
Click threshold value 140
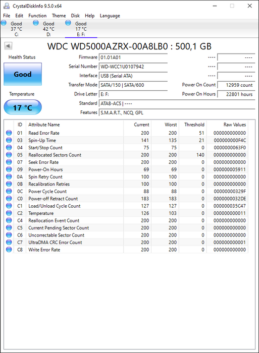pyautogui.click(x=200, y=155)
